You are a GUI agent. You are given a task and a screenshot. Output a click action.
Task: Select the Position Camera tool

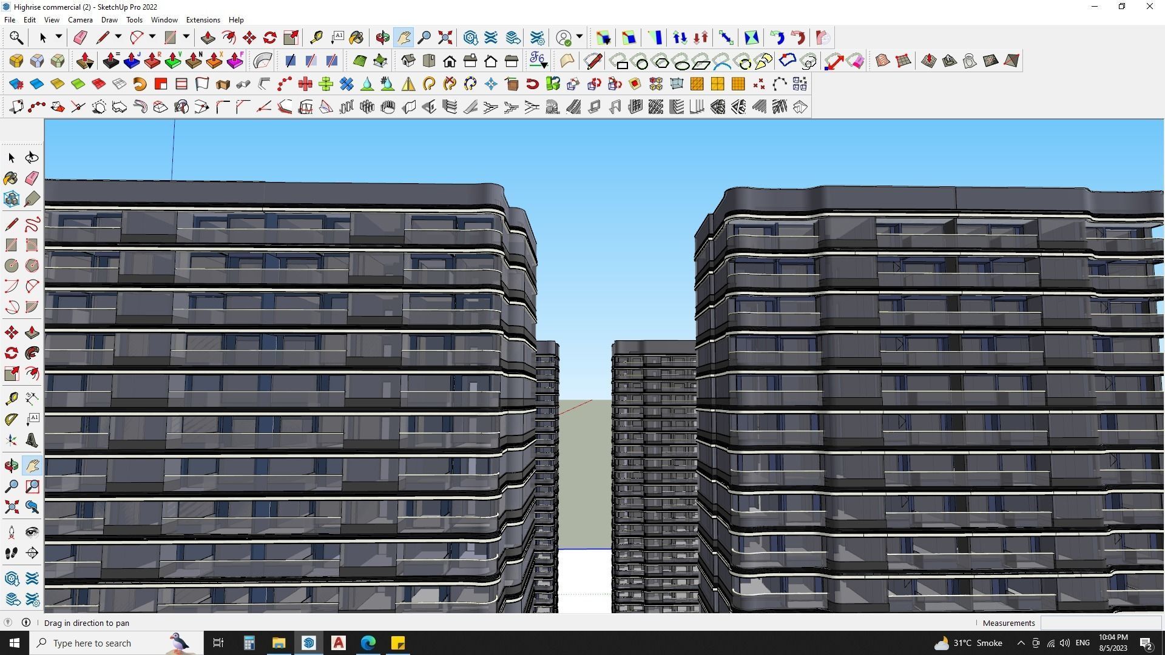(12, 532)
